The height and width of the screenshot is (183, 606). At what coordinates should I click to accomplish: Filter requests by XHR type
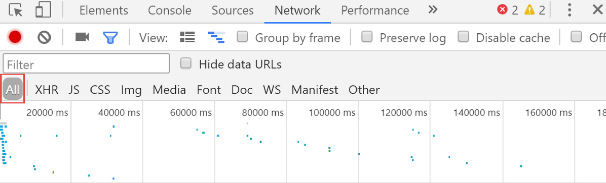47,90
